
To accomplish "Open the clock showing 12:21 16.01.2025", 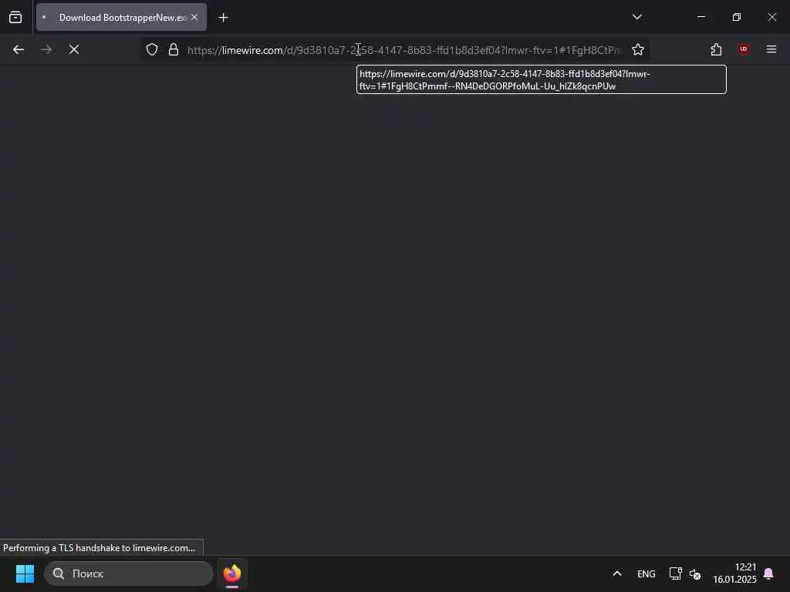I will (734, 573).
